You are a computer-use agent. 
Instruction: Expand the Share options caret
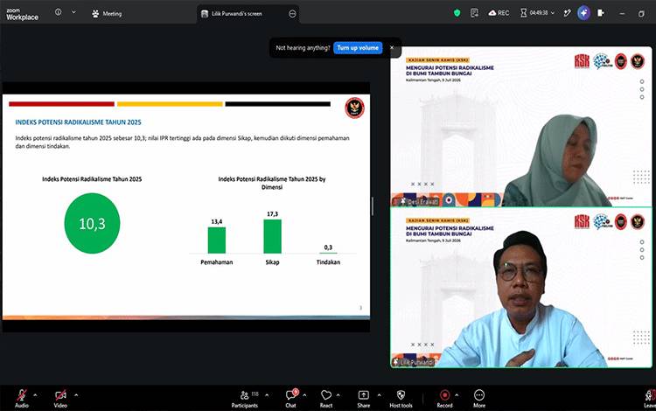tap(379, 394)
